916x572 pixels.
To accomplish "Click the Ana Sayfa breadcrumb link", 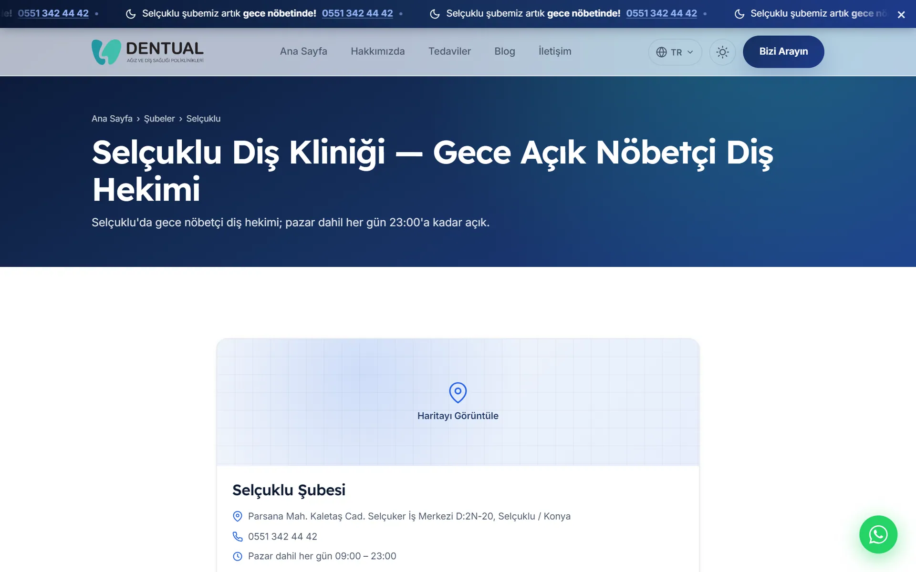I will [x=112, y=119].
